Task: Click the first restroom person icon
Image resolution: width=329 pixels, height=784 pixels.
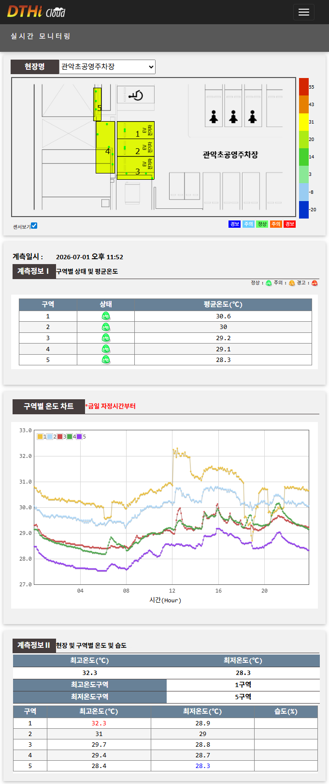Action: (x=214, y=116)
